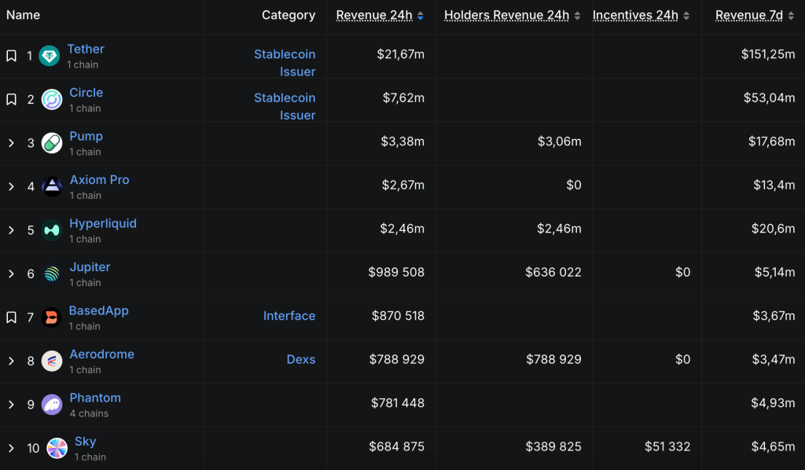
Task: Open the Interface category link
Action: 289,316
